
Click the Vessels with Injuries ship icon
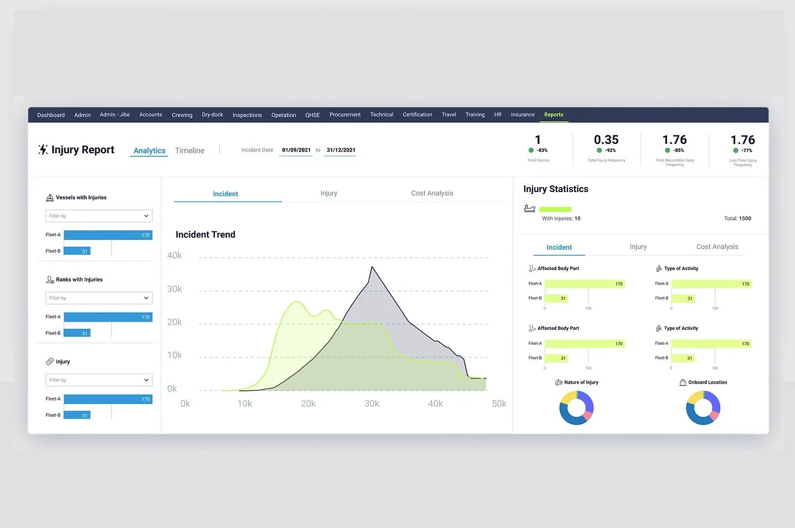coord(50,198)
